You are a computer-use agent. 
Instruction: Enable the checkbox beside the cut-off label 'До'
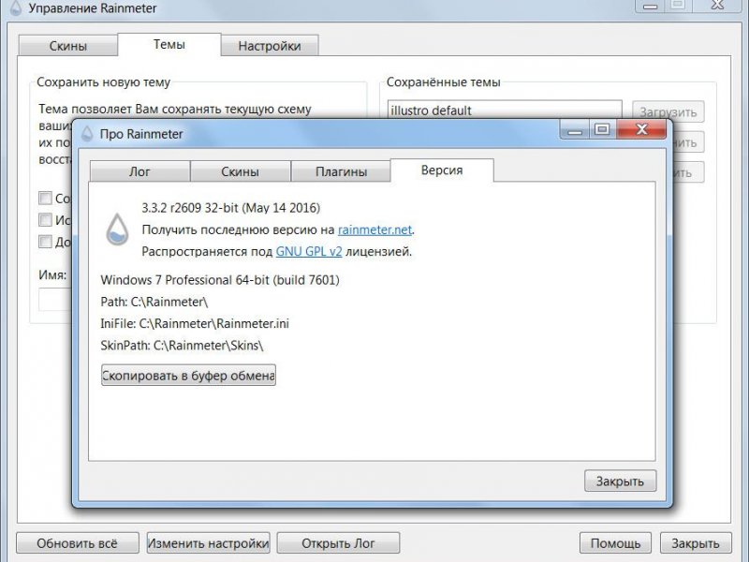pos(45,242)
